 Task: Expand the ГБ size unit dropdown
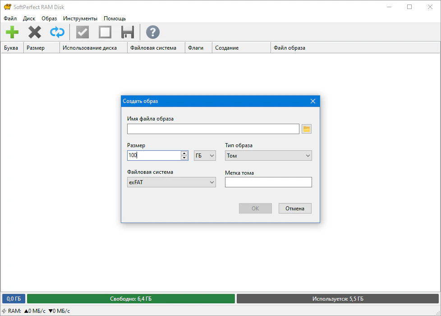pos(205,156)
